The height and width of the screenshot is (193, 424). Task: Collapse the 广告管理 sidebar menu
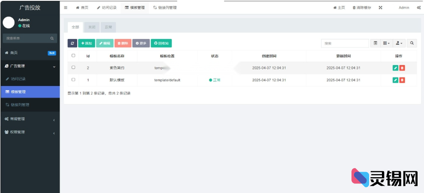30,66
